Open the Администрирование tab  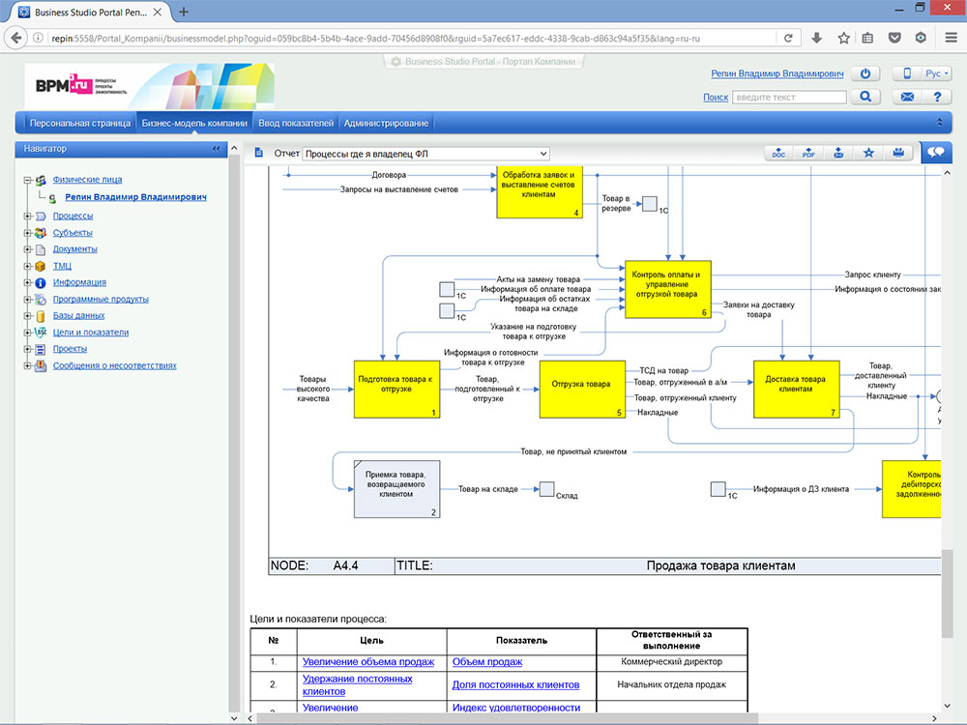coord(386,123)
